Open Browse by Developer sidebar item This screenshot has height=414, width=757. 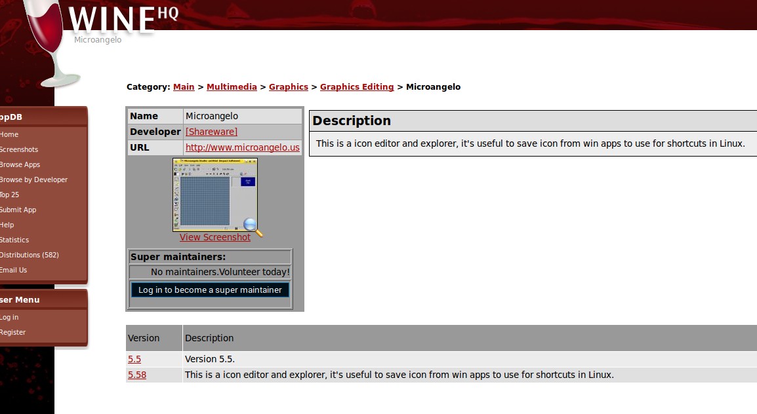[x=34, y=179]
